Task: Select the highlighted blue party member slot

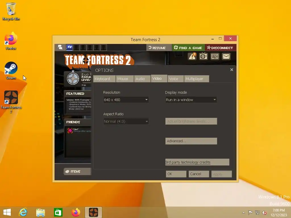Action: 69,47
